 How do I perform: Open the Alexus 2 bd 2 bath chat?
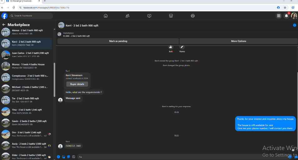[26, 32]
